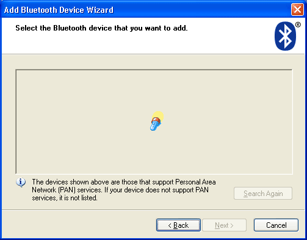The height and width of the screenshot is (240, 307).
Task: Click the word "Wizard" in the window title
Action: (x=100, y=10)
